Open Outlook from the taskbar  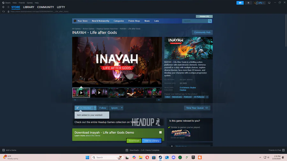click(x=167, y=157)
